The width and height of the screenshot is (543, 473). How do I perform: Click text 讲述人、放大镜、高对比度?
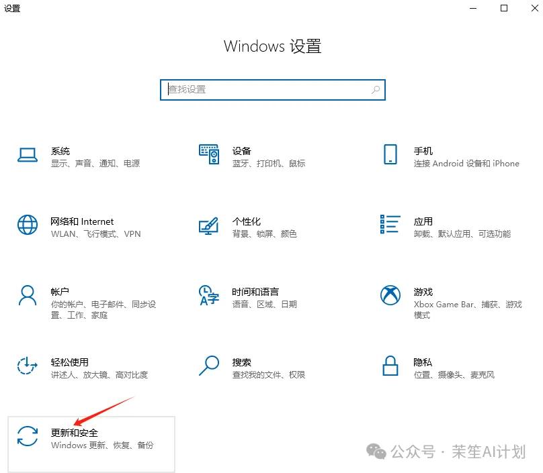pyautogui.click(x=99, y=375)
